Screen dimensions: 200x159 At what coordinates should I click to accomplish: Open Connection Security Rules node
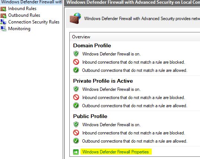point(34,22)
